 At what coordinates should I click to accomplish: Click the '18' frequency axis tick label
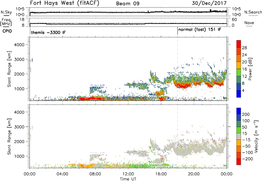[x=22, y=20]
